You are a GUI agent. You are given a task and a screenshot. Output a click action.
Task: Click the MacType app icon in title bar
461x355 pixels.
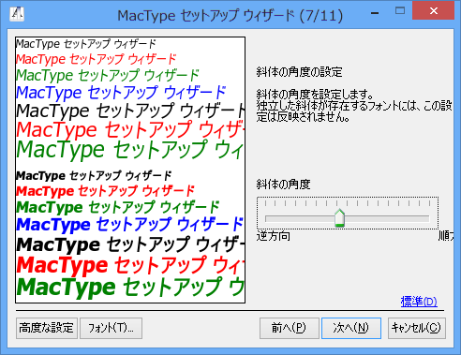pyautogui.click(x=17, y=14)
